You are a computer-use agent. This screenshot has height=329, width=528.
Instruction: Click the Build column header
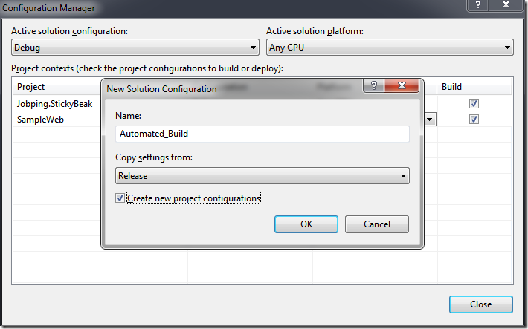point(451,87)
